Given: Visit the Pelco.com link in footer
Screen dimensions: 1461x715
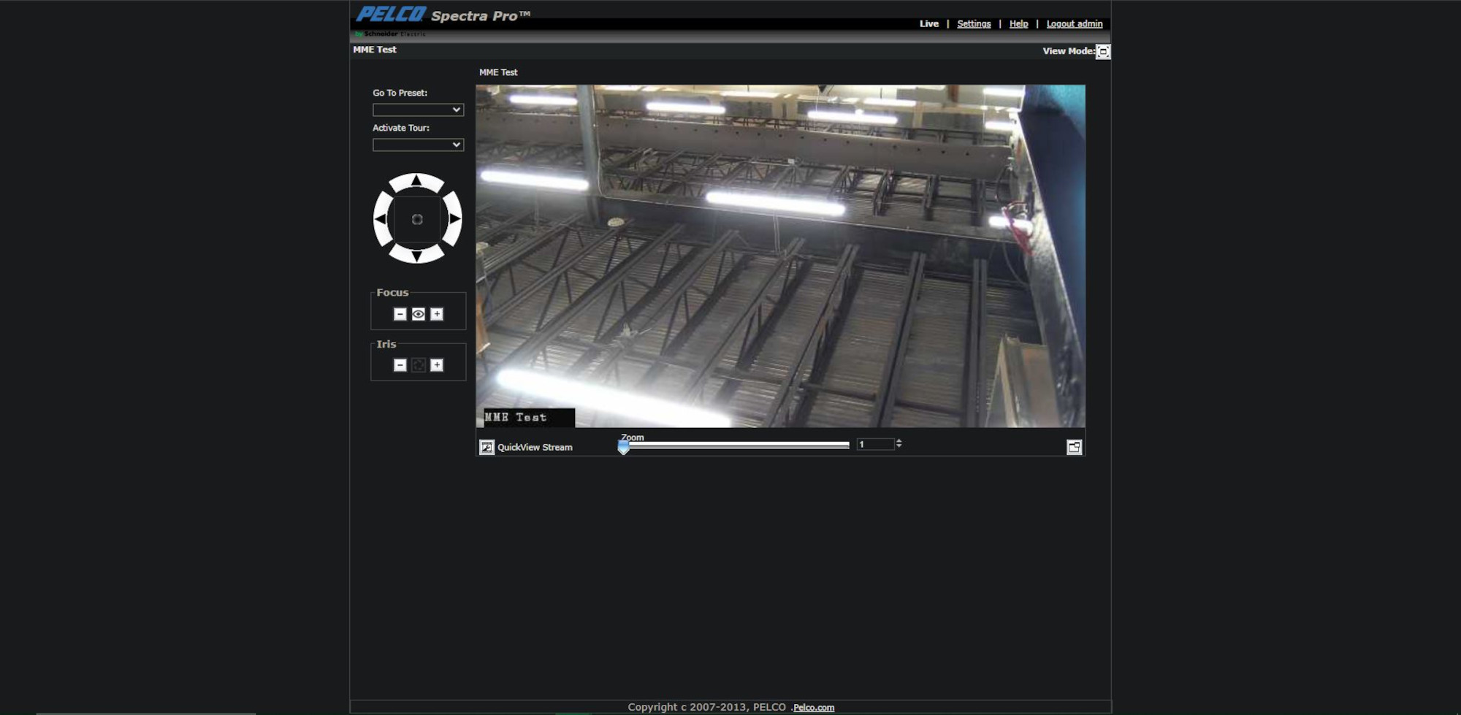Looking at the screenshot, I should 814,707.
